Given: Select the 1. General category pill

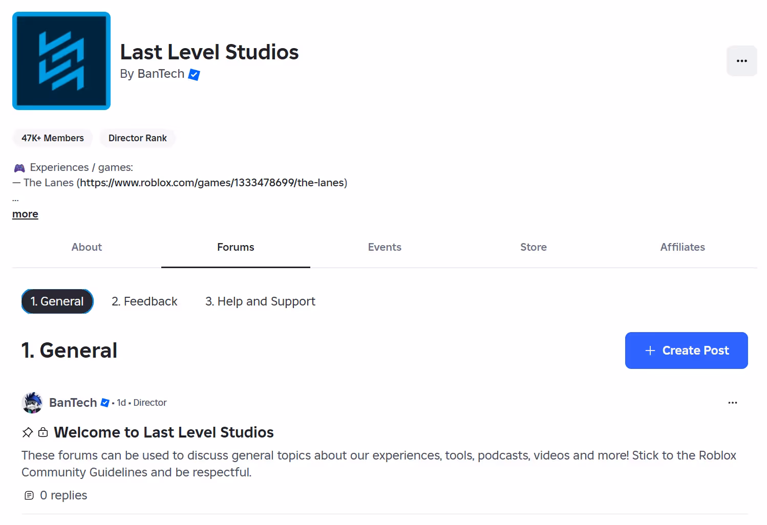Looking at the screenshot, I should point(57,301).
